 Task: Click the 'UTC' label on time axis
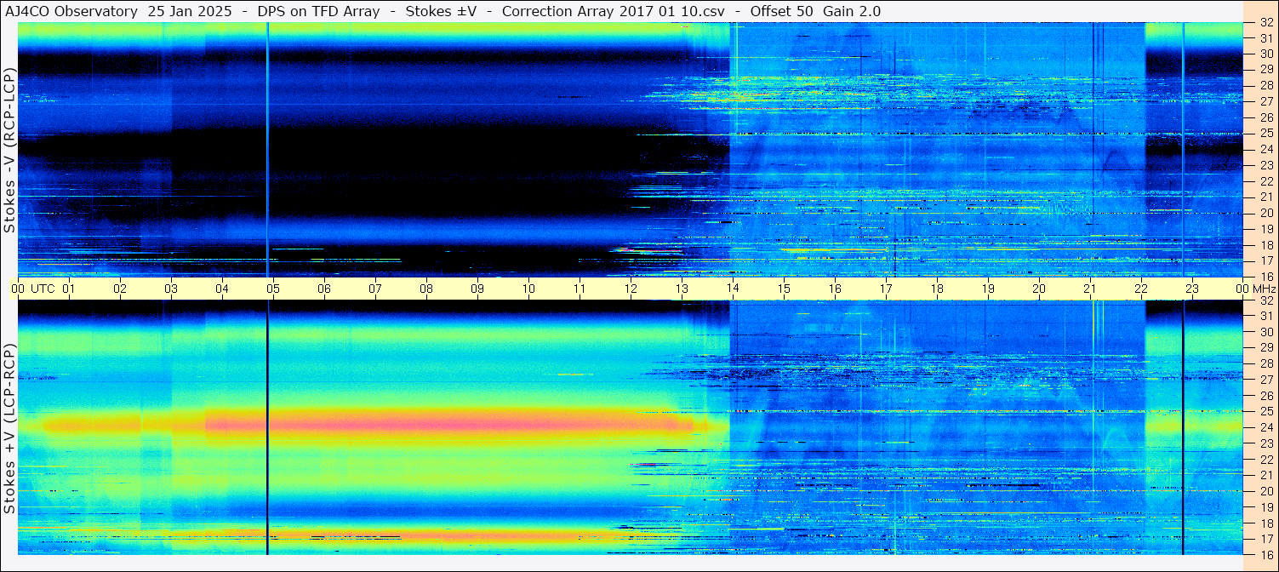[x=43, y=289]
